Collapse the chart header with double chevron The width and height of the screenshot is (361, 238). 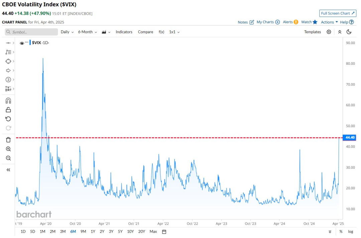pos(340,32)
